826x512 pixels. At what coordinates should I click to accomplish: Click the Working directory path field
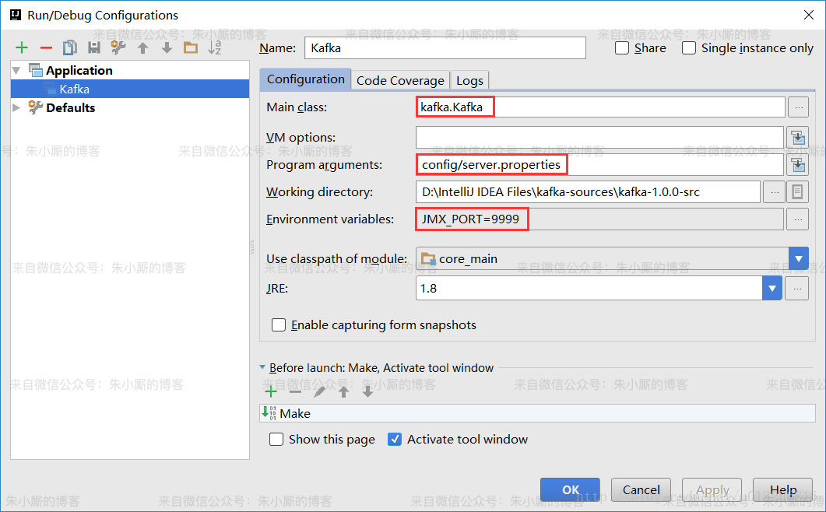pos(588,192)
